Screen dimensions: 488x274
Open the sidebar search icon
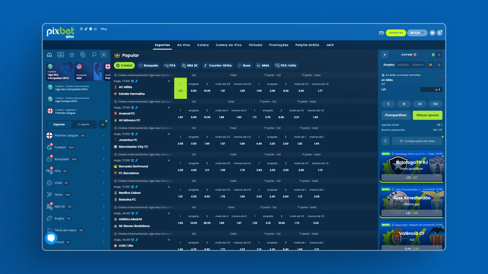tap(94, 55)
